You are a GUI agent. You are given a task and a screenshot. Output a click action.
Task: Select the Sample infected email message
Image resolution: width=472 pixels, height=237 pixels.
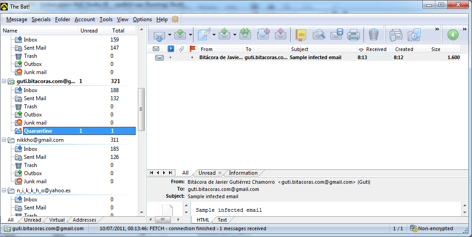pyautogui.click(x=307, y=57)
